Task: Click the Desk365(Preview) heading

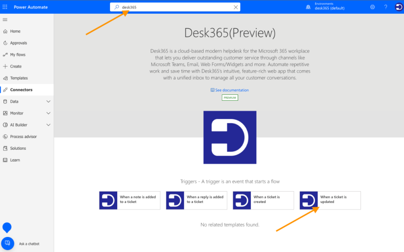Action: (230, 33)
